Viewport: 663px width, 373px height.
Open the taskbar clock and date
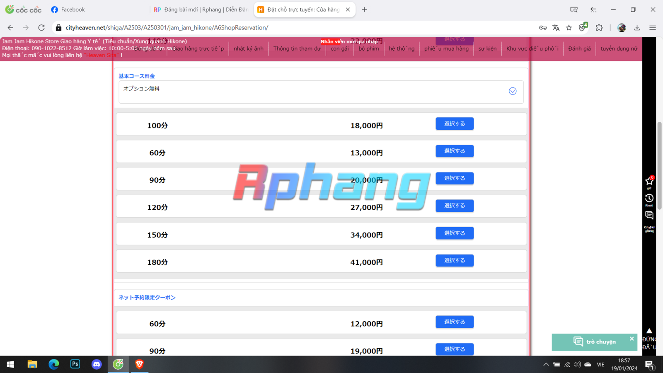pos(624,365)
